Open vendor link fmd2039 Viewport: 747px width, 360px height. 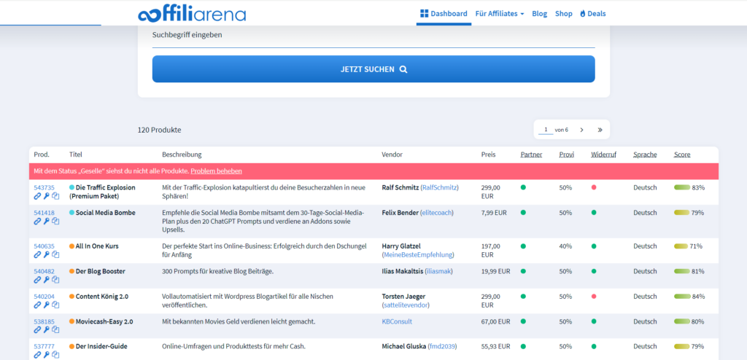(442, 346)
